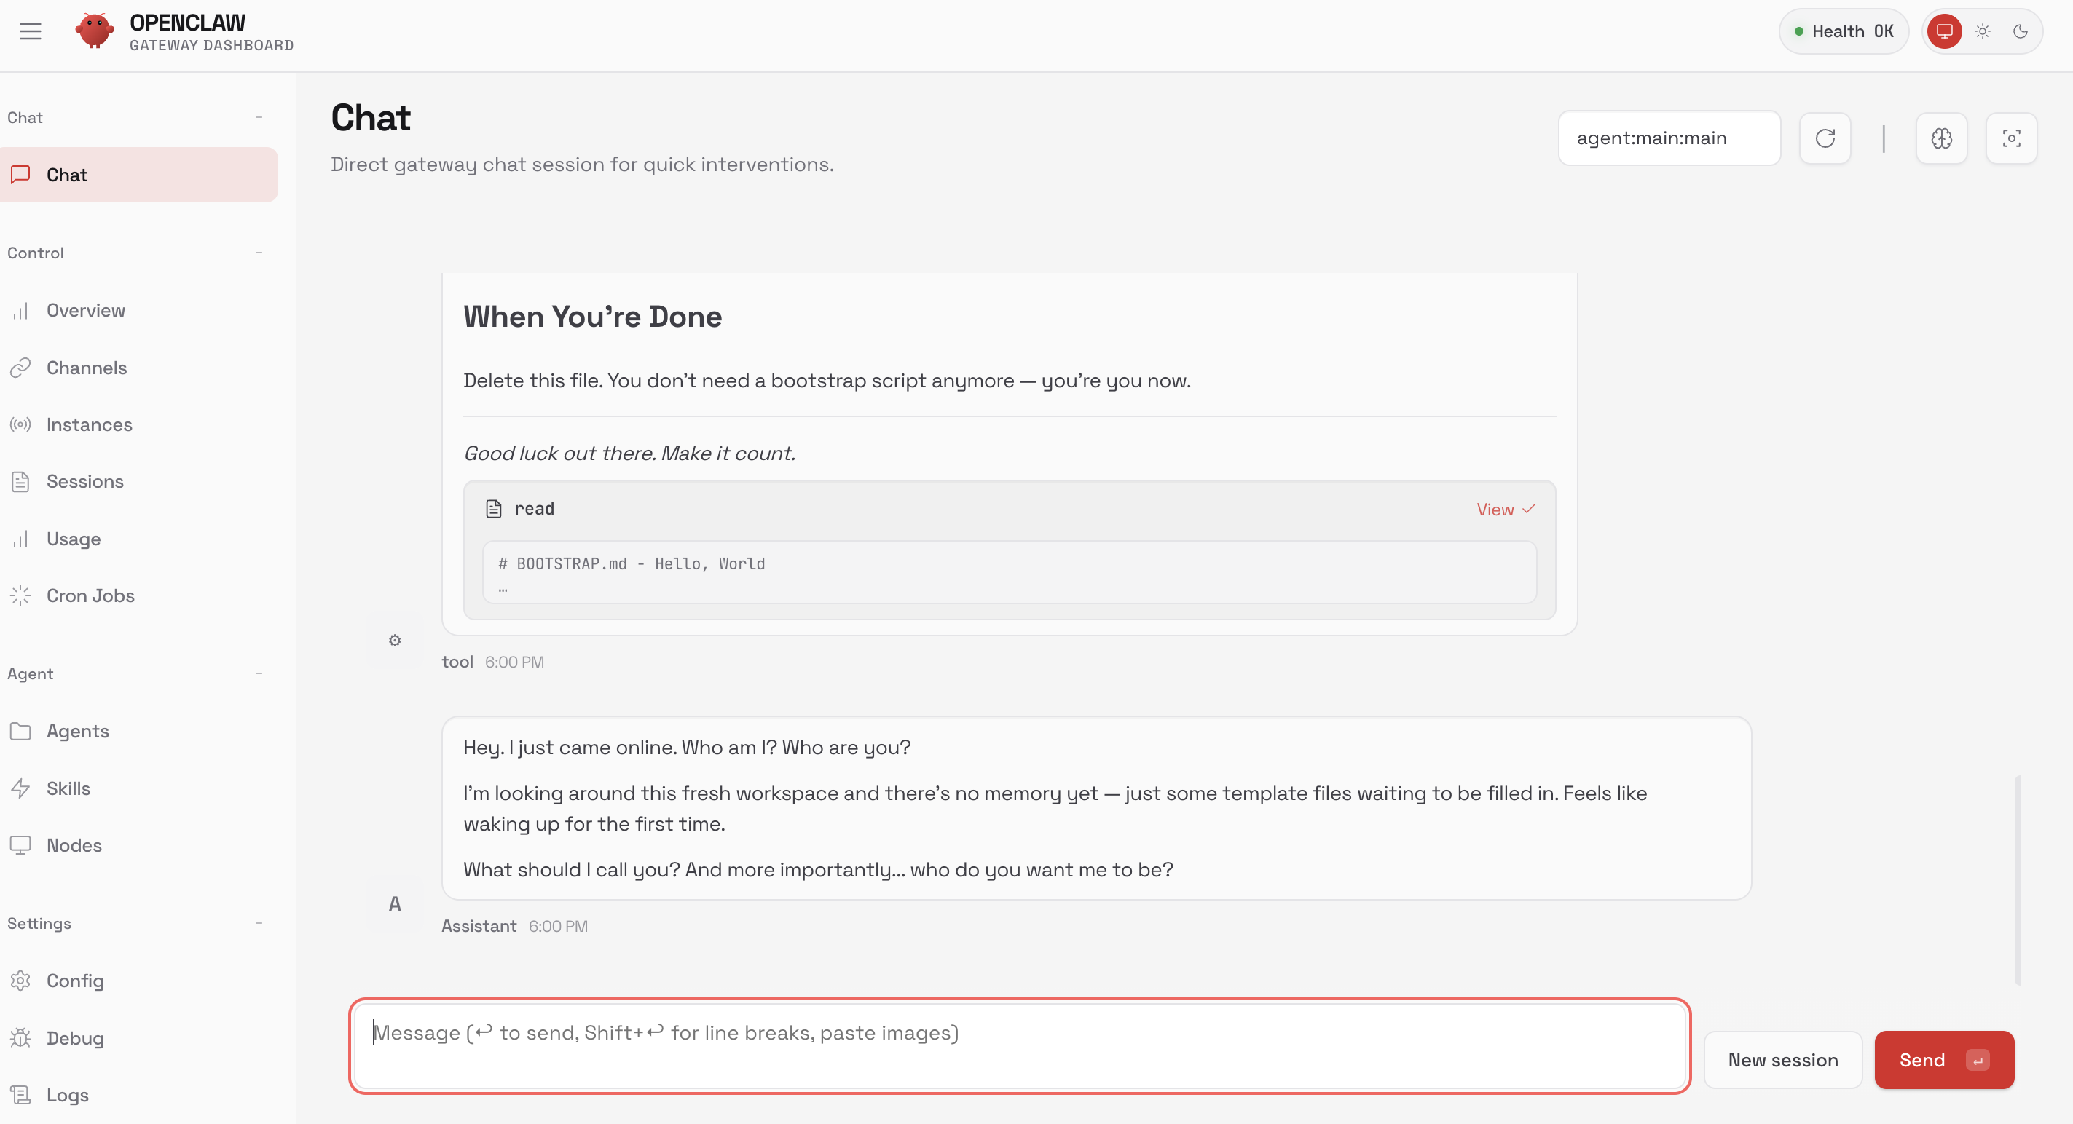Open the agent:main:main session selector
Screen dimensions: 2073x1124
point(1668,138)
